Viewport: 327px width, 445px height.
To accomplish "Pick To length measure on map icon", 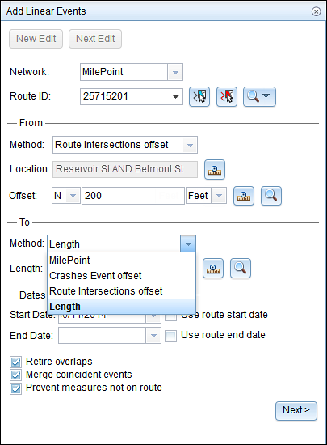I will tap(213, 268).
